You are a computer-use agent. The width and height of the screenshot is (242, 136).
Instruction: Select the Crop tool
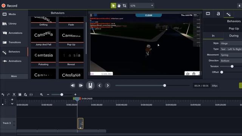click(124, 6)
